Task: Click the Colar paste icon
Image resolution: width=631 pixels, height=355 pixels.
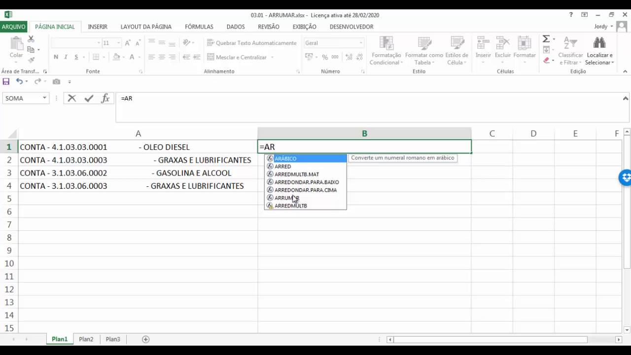Action: (16, 44)
